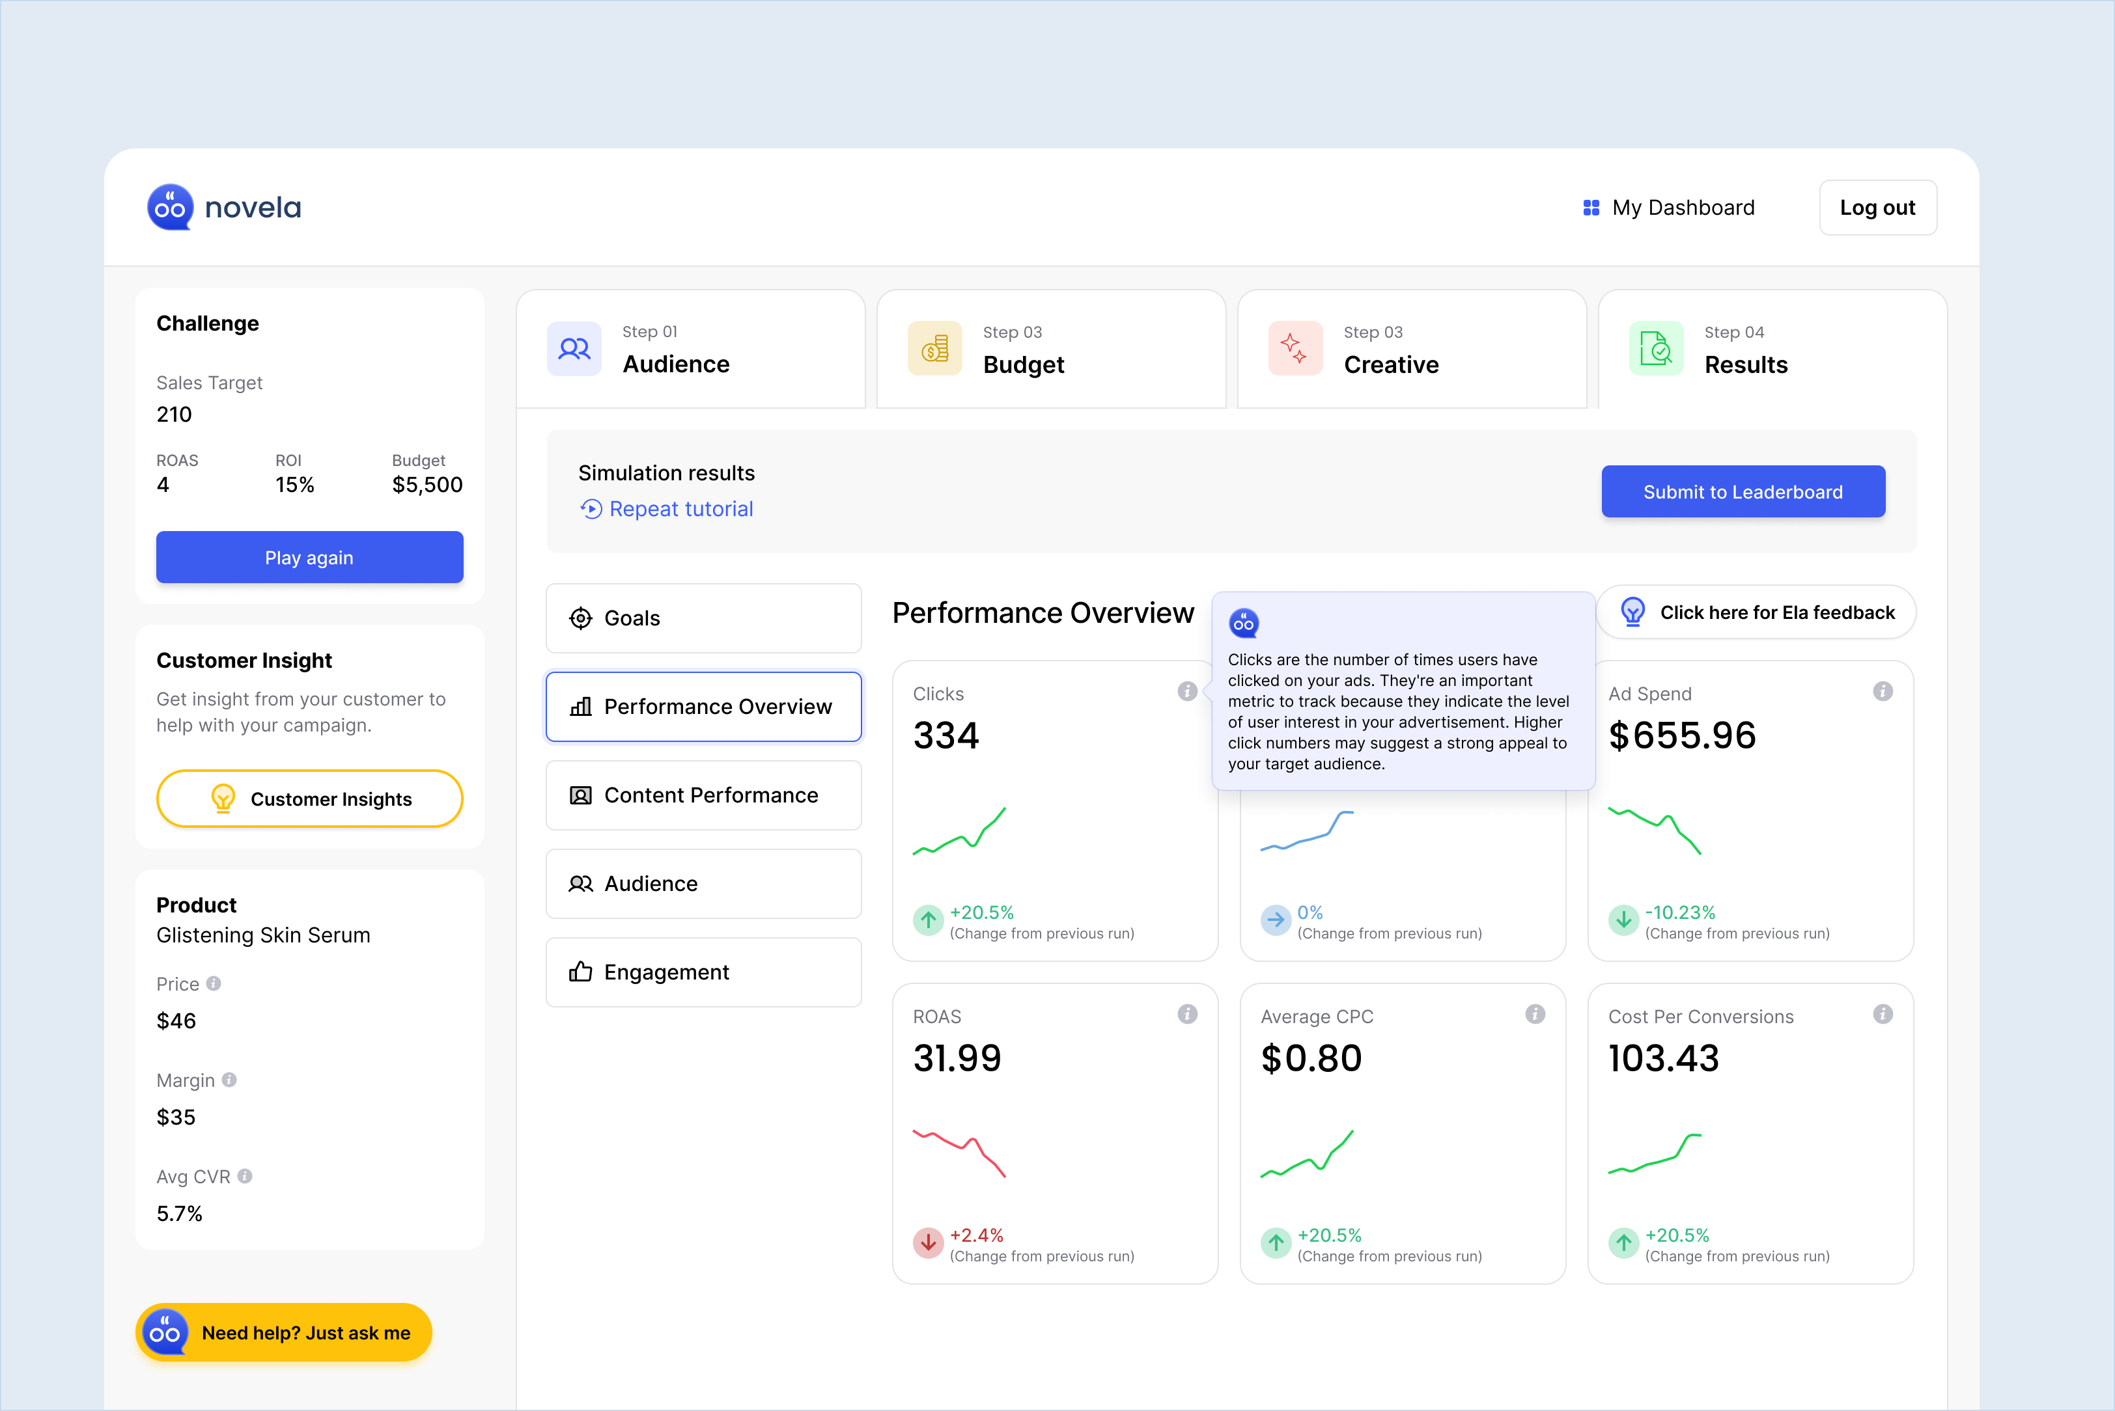Click the Average CPC value $0.80
This screenshot has width=2115, height=1411.
(1311, 1058)
